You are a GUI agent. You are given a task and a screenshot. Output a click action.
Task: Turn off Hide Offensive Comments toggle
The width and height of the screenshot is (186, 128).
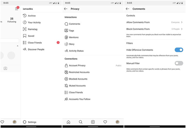(x=179, y=50)
